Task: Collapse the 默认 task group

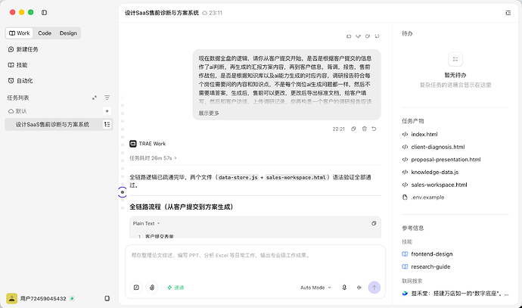Action: click(17, 111)
